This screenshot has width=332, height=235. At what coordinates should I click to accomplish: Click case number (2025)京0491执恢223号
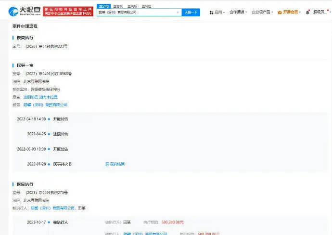pyautogui.click(x=46, y=46)
